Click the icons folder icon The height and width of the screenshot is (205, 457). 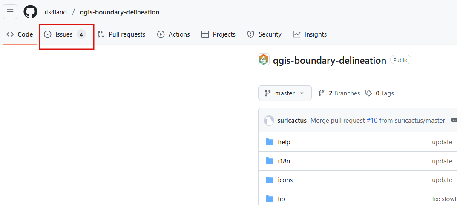coord(270,180)
